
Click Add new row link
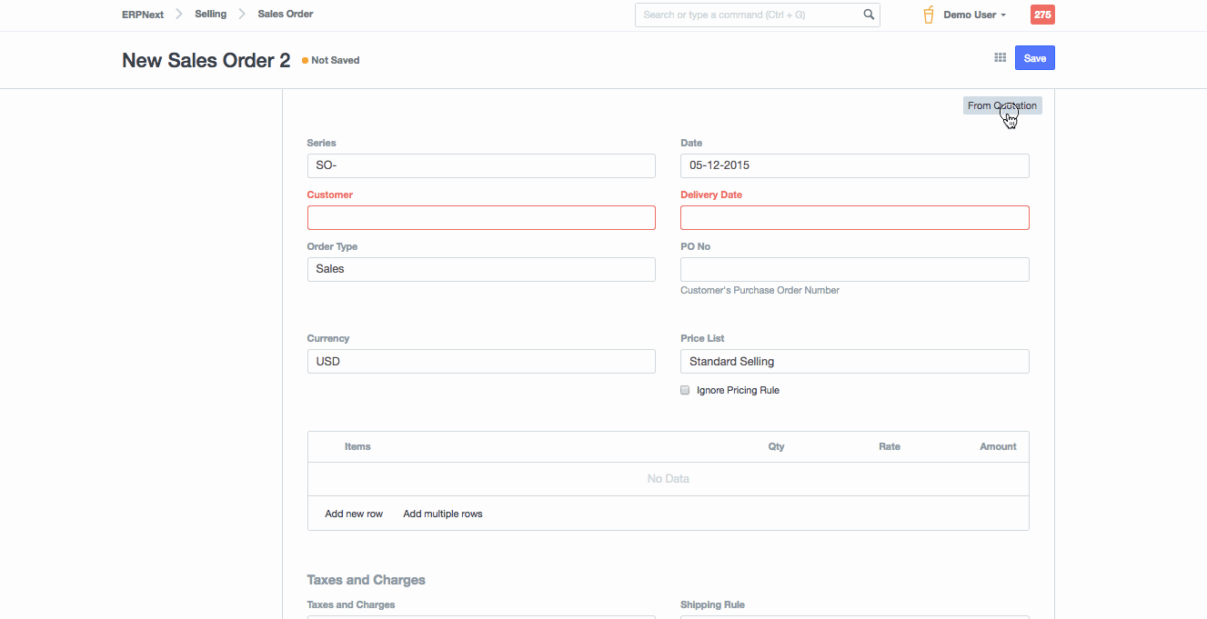354,514
